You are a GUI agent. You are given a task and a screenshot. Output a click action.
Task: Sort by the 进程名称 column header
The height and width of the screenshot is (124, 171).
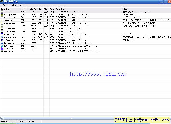10,9
